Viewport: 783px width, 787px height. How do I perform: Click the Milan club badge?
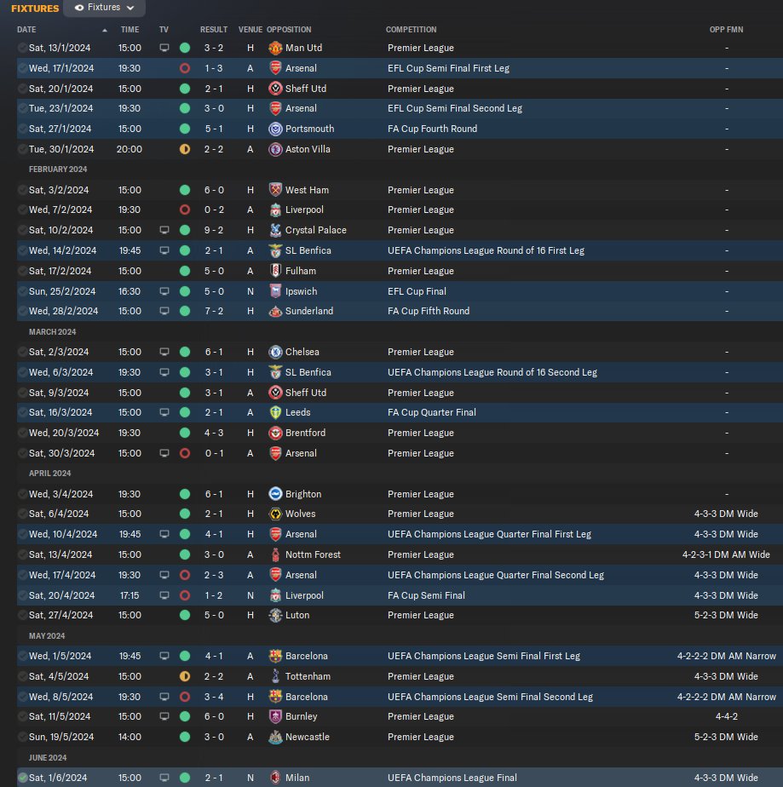[x=275, y=778]
